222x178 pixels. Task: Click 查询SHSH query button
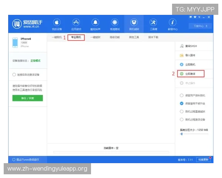click(194, 46)
